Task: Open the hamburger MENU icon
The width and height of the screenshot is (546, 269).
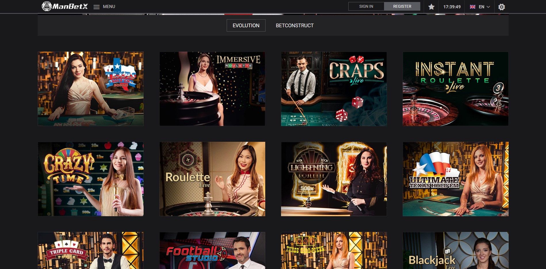Action: click(x=96, y=7)
